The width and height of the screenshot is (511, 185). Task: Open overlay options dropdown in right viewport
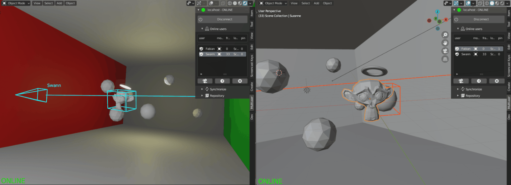tap(473, 3)
